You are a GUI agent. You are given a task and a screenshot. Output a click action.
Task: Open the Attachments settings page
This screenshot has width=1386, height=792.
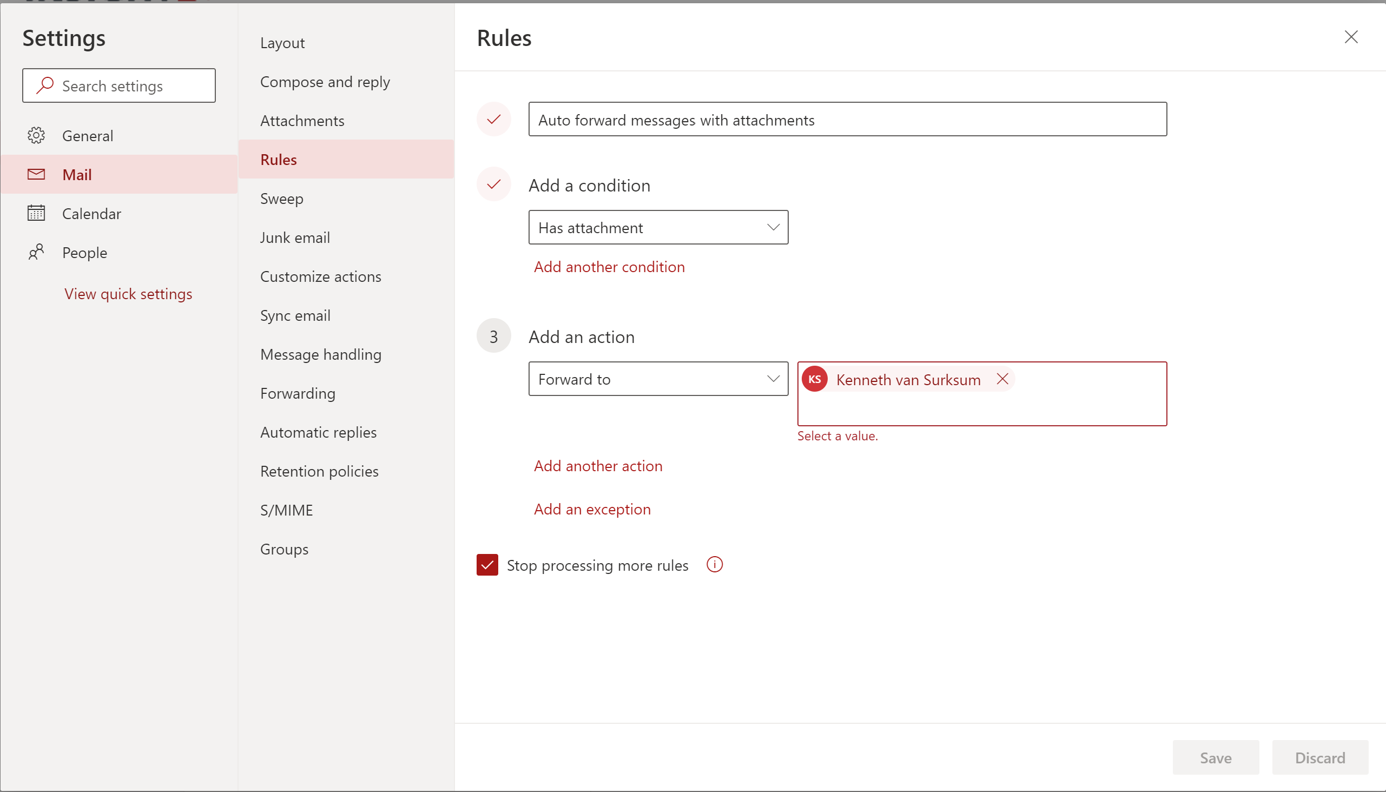tap(346, 121)
